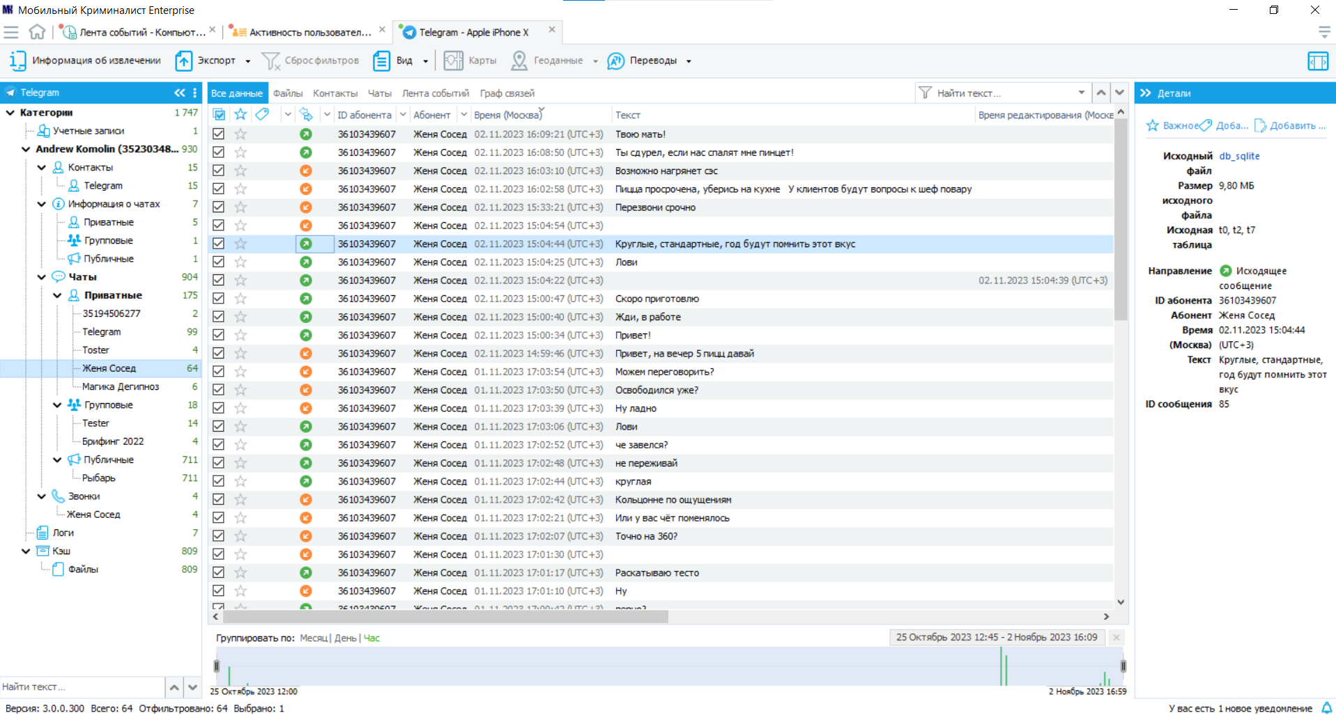Click the left tree 'Найти текст...' search box
The image size is (1336, 715).
[82, 687]
